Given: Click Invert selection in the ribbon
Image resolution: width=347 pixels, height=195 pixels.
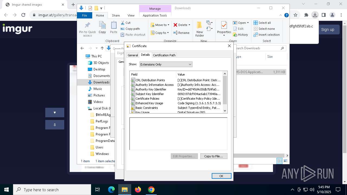Looking at the screenshot, I should click(x=266, y=35).
